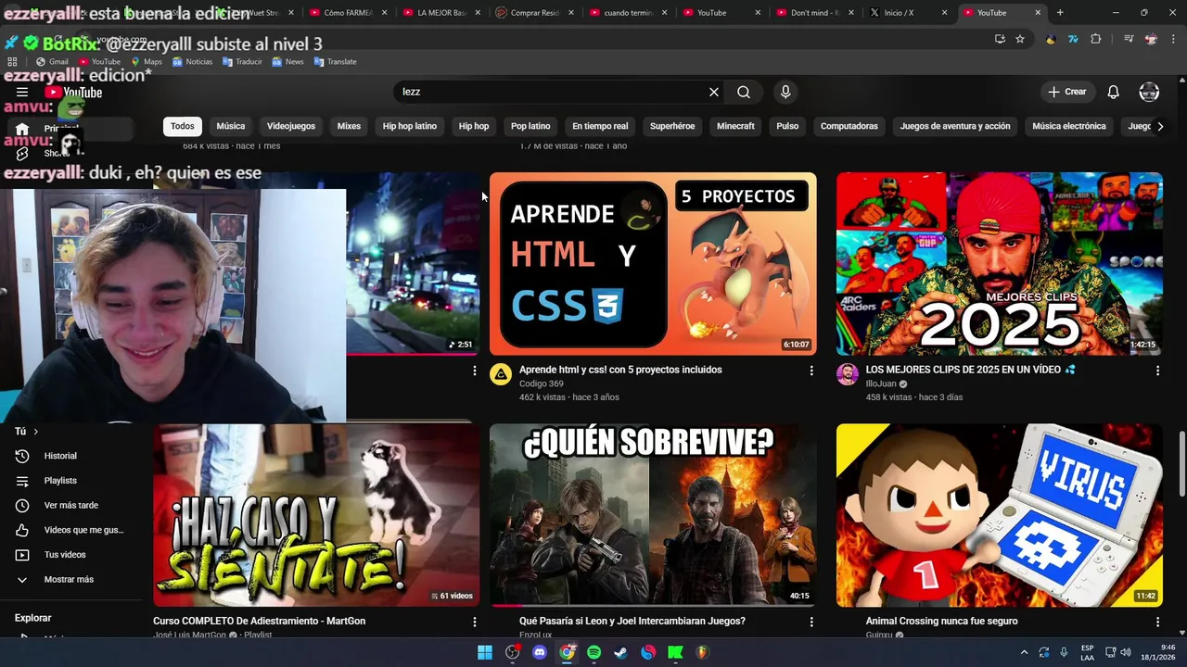1187x667 pixels.
Task: Click title 'Aprende html y css! con 5 proyectos incluidos'
Action: tap(620, 370)
